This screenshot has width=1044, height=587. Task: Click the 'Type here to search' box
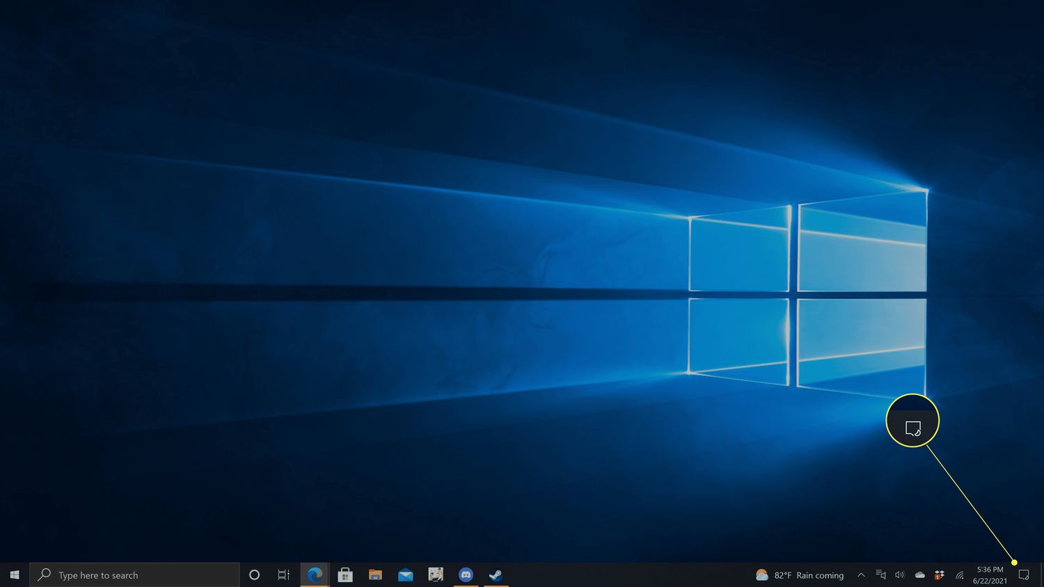pos(134,575)
